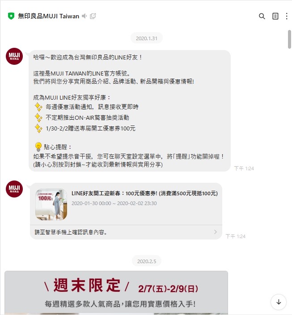Open MUJI avatar beside the welcome message
This screenshot has height=315, width=292.
click(x=14, y=56)
